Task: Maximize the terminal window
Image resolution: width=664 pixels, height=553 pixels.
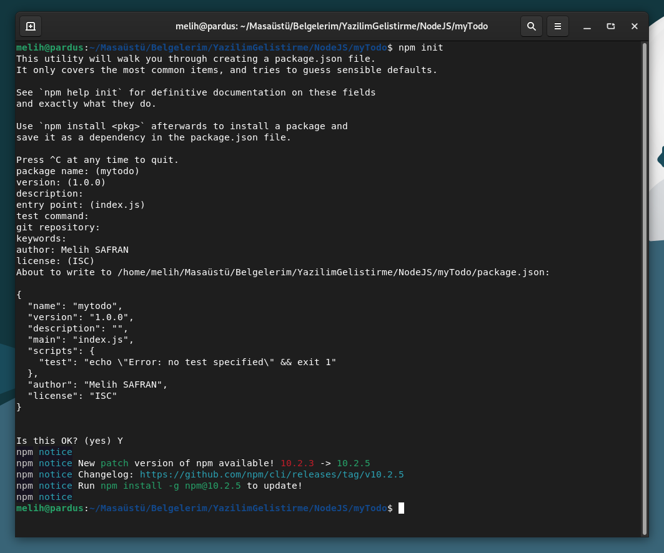Action: (611, 26)
